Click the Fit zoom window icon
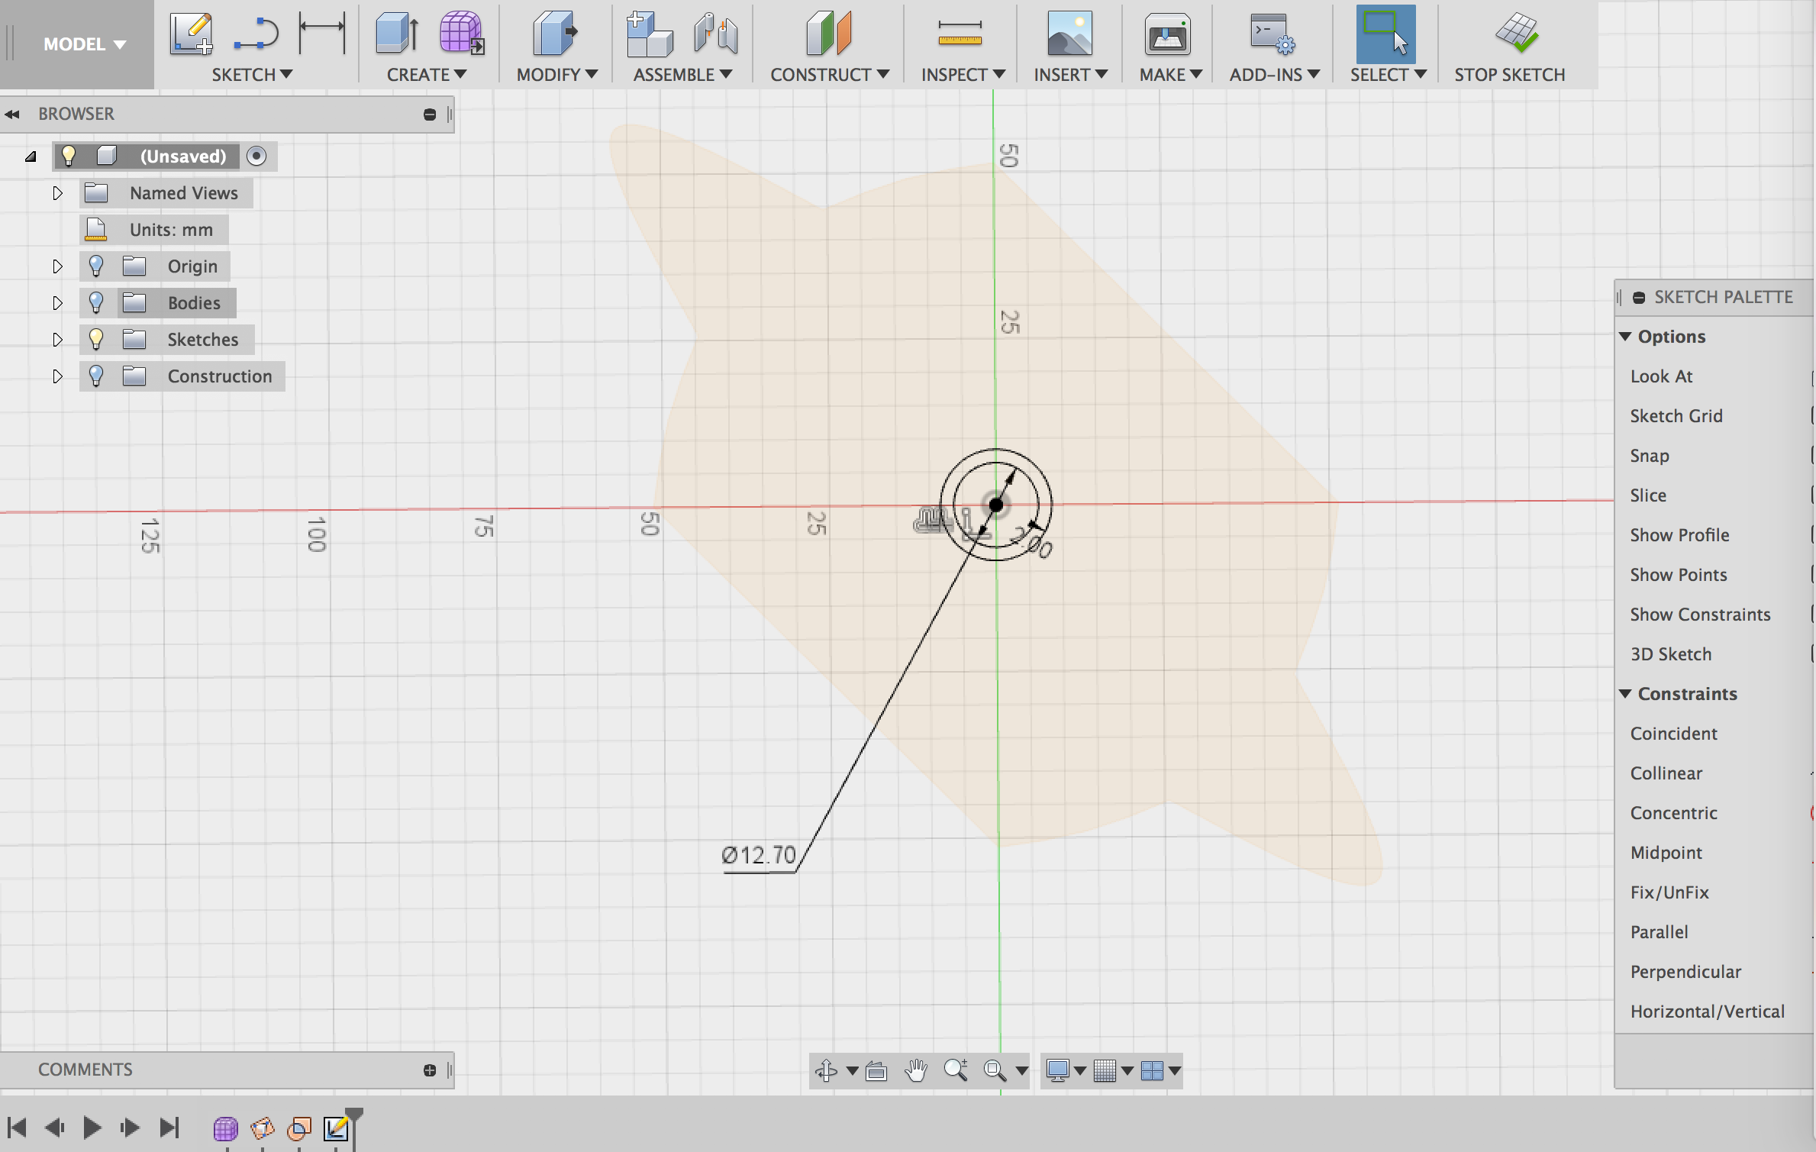Screen dimensions: 1816x1152 (995, 1070)
